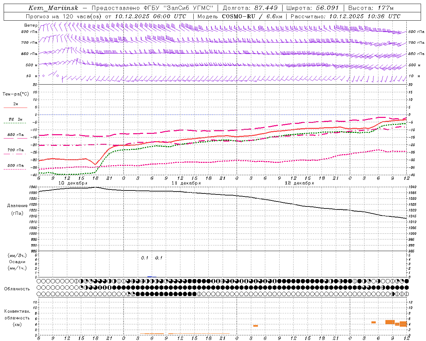
Task: Click the model name COSMO-RU / 6.6км
Action: click(252, 16)
